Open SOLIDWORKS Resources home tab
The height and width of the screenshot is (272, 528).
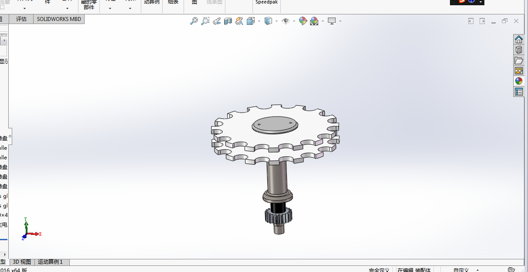[518, 39]
